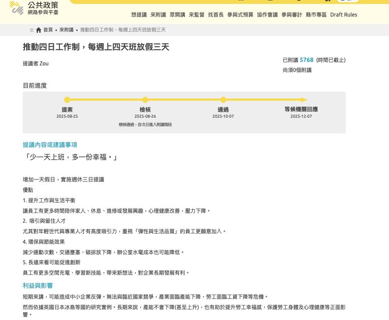The height and width of the screenshot is (320, 389).
Task: Click the 提案 milestone dot on the timeline
Action: click(67, 100)
